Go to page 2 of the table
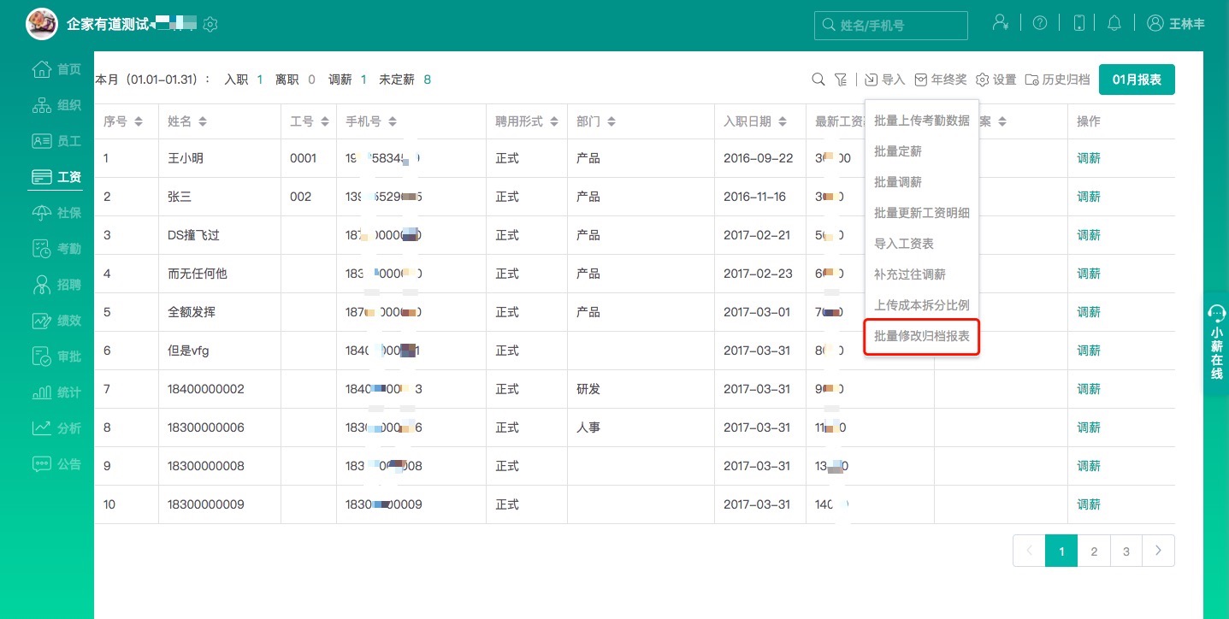 (1094, 551)
